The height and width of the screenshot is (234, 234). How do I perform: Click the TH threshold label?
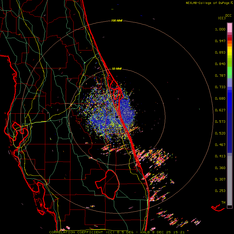pyautogui.click(x=223, y=203)
